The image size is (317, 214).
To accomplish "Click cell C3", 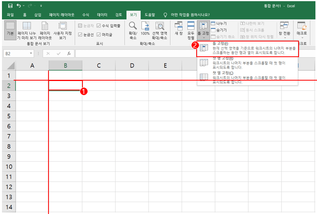I will (x=99, y=96).
